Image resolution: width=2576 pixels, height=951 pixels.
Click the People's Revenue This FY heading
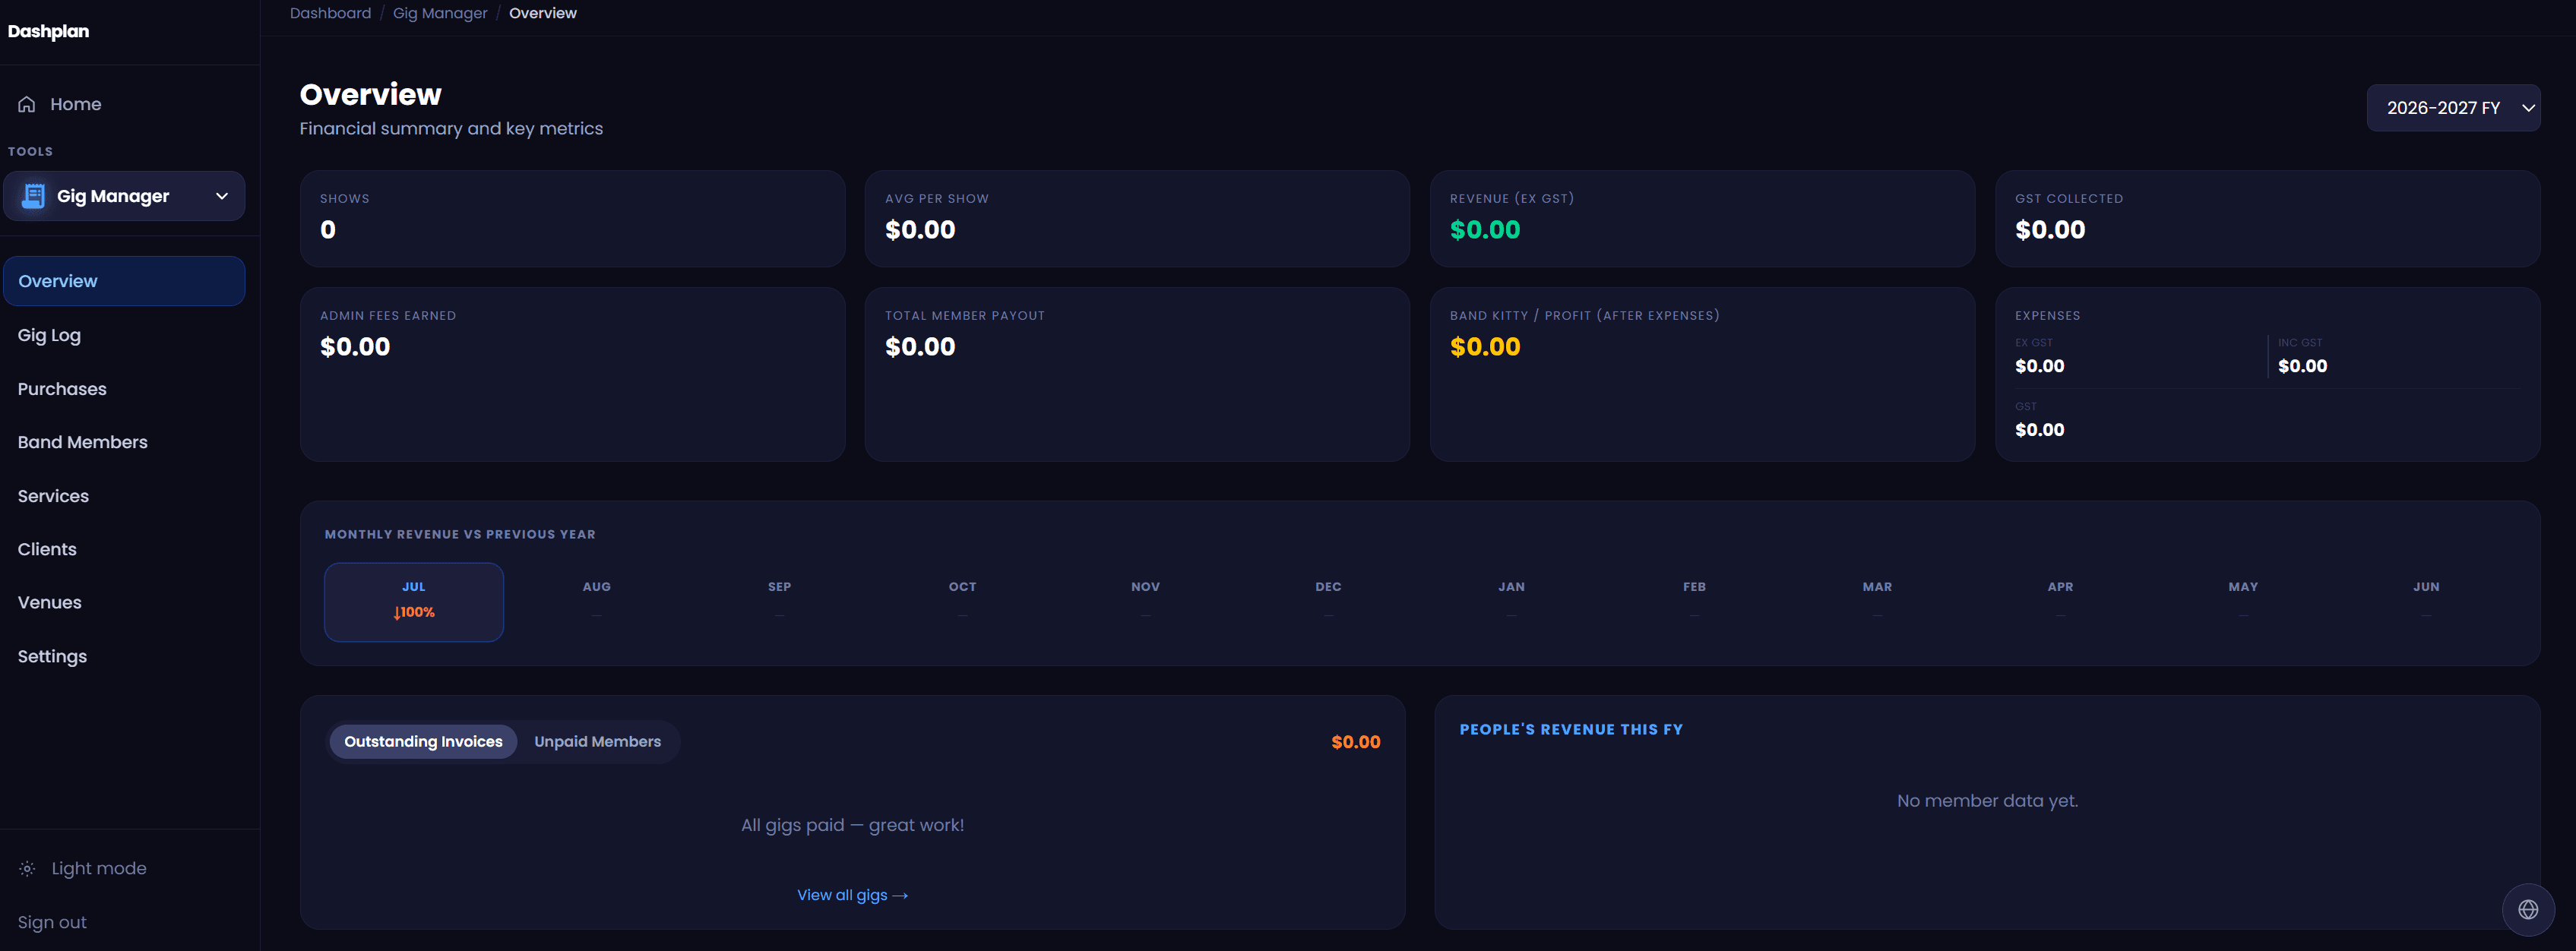pos(1571,729)
